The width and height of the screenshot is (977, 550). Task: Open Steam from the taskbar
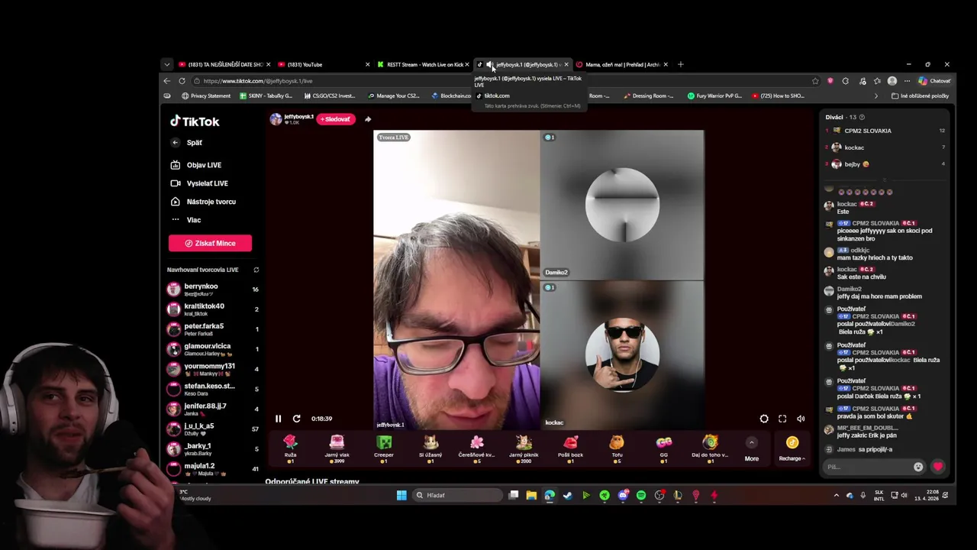tap(567, 495)
